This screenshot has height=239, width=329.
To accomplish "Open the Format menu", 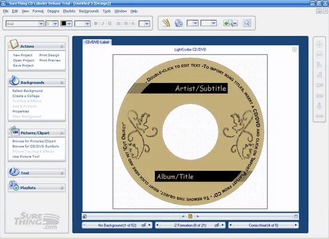I will 38,11.
